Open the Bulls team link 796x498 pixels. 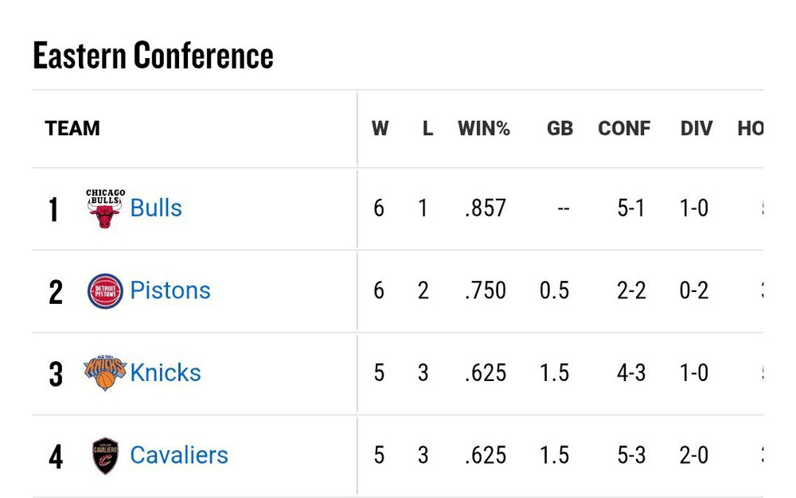coord(156,208)
